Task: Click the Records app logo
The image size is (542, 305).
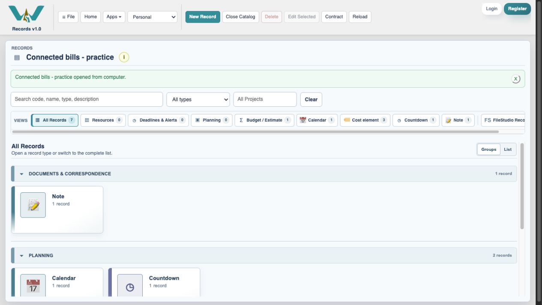Action: click(26, 15)
